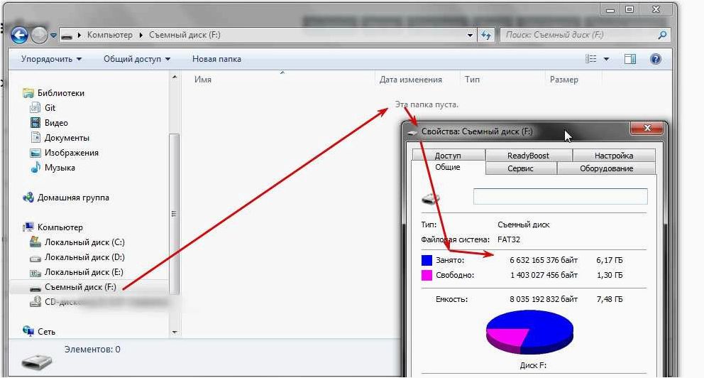
Task: Select the Общие tab
Action: pos(448,167)
